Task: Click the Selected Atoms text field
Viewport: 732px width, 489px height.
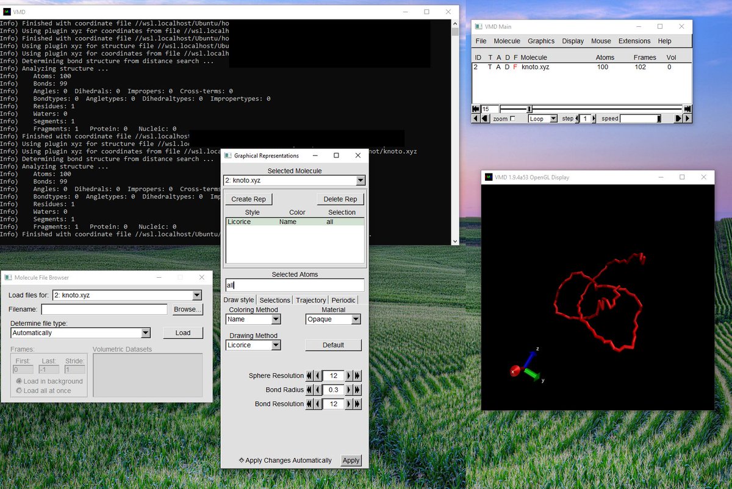Action: pos(295,285)
